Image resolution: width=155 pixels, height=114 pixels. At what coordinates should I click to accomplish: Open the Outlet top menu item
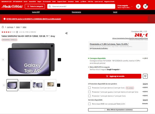tap(77, 2)
